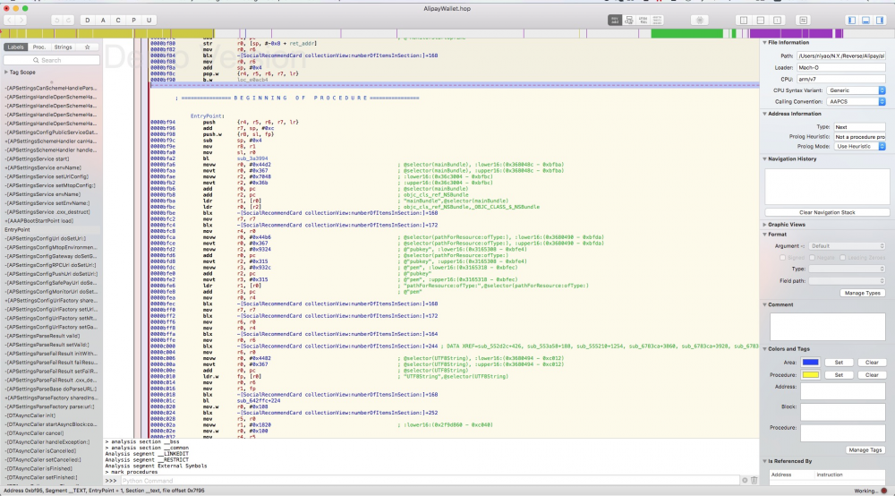Toggle the left sidebar panel visibility

click(x=852, y=19)
